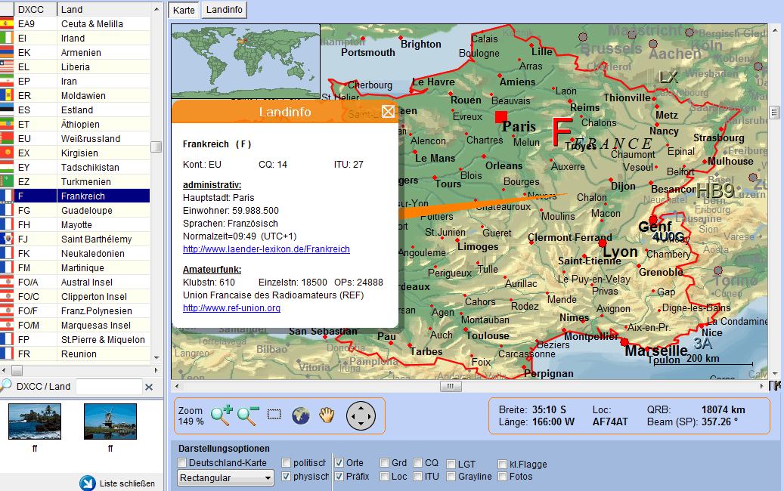Toggle the Grayline checkbox
This screenshot has width=784, height=491.
(x=451, y=477)
